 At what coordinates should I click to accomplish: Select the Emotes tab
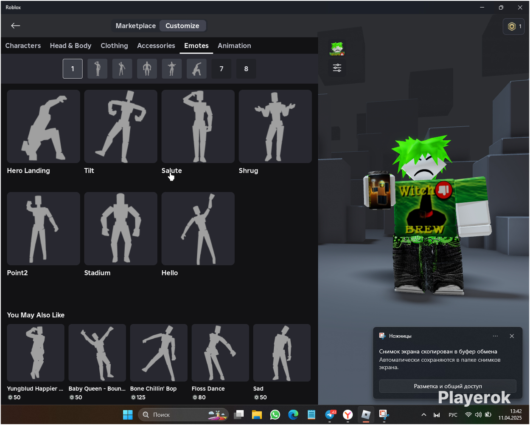pyautogui.click(x=196, y=45)
